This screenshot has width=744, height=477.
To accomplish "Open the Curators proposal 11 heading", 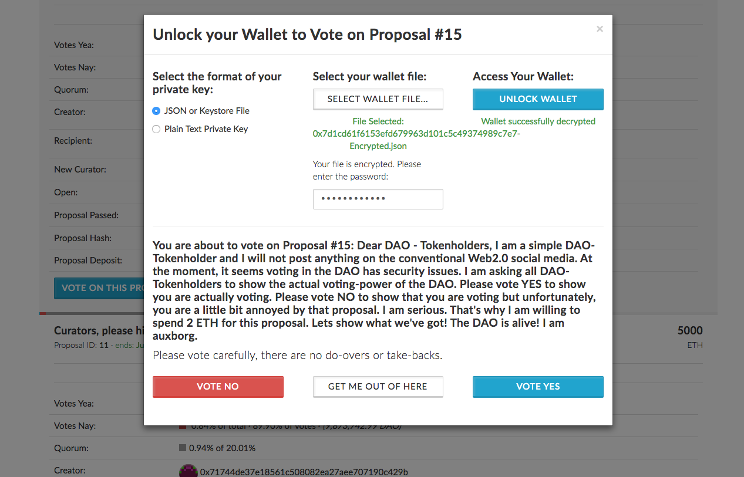I will 99,330.
